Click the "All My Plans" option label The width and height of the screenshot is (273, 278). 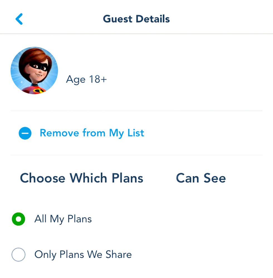[x=63, y=219]
